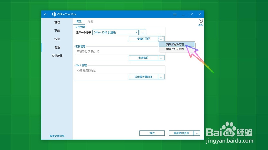Screen dimensions: 268x150
Task: Open the ellipsis menu next to 查看激活信息
Action: click(197, 133)
